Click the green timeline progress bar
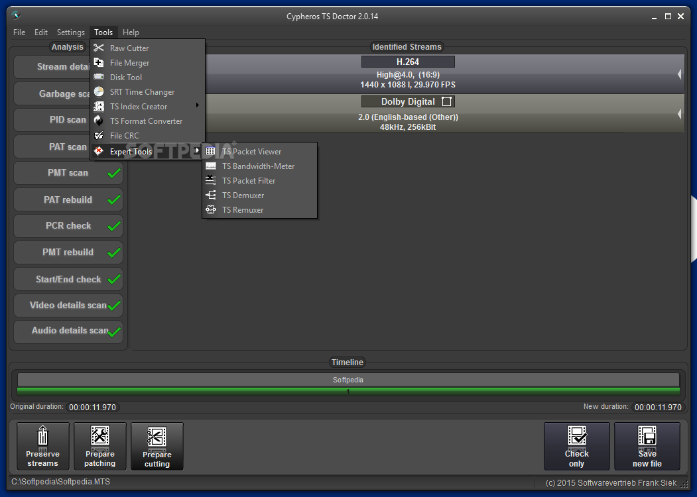Screen dimensions: 697x497 348,391
